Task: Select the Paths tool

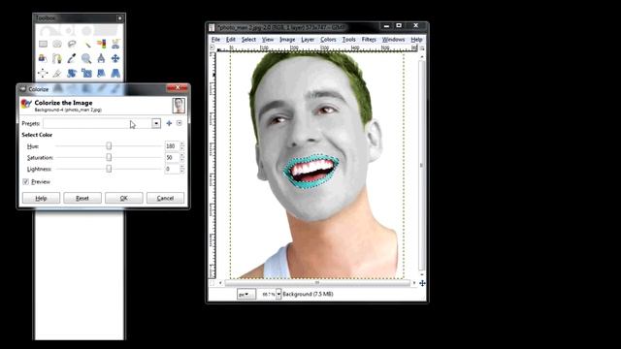Action: coord(57,58)
